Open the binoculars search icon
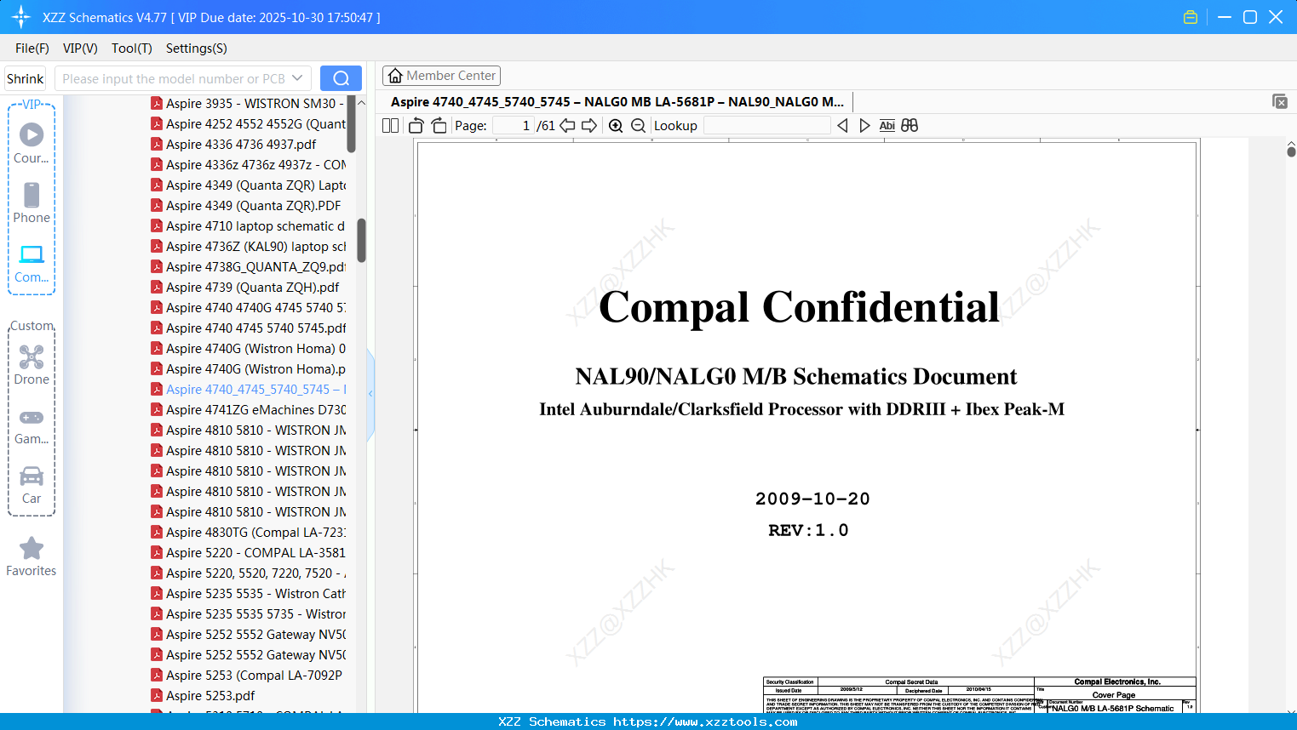1297x730 pixels. (x=910, y=126)
